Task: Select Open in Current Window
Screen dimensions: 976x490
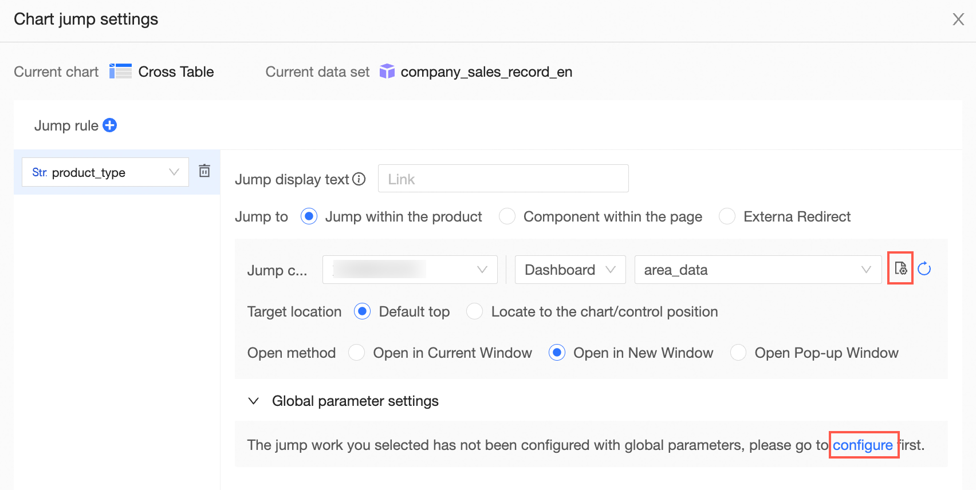Action: 357,353
